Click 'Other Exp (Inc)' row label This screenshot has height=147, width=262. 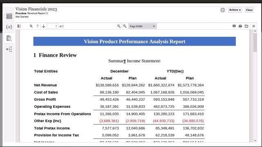click(47, 121)
